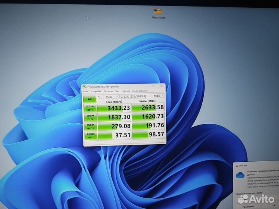Viewport: 279px width, 209px height.
Task: Open the Настройки menu
Action: (96, 92)
